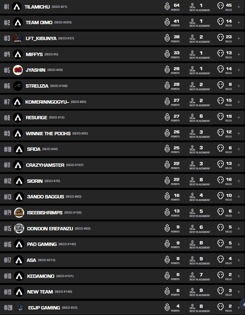
Task: Click 3ANDO BAGGUS team name
Action: (x=45, y=197)
